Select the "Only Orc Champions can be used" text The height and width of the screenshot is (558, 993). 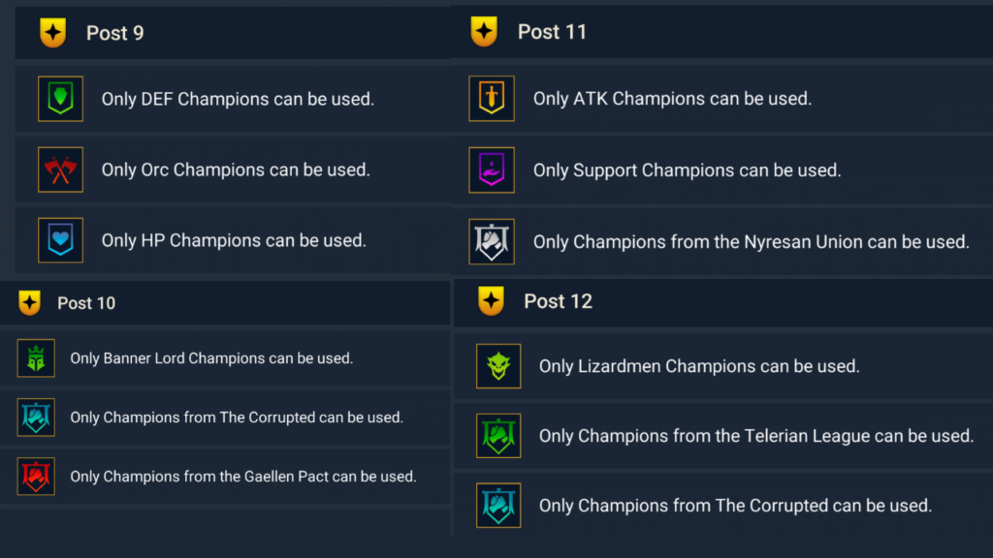236,170
